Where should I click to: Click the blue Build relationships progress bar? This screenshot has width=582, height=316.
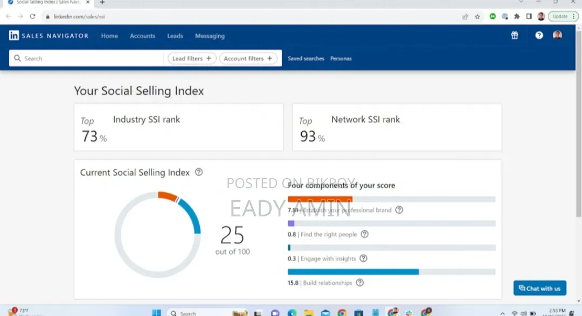click(x=353, y=272)
